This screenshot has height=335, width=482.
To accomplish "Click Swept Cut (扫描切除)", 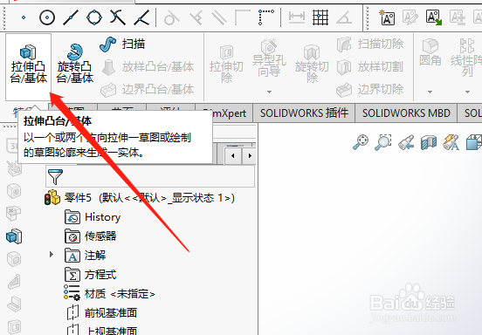I will point(370,44).
